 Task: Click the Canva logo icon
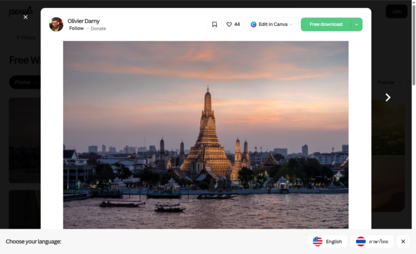(x=253, y=24)
